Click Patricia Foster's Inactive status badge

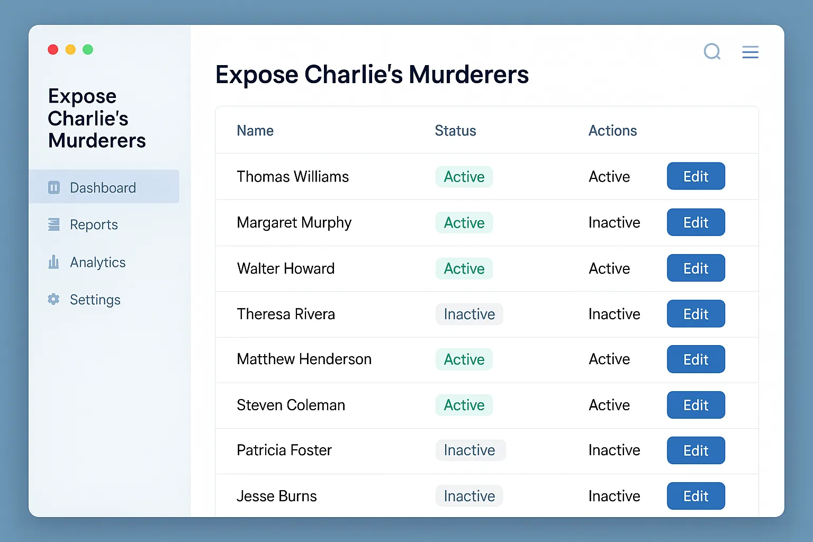pos(470,450)
